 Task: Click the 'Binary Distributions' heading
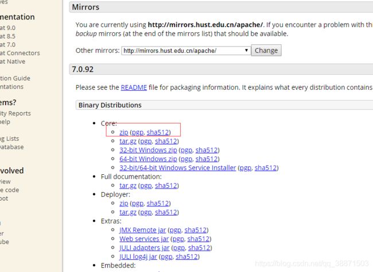(110, 105)
